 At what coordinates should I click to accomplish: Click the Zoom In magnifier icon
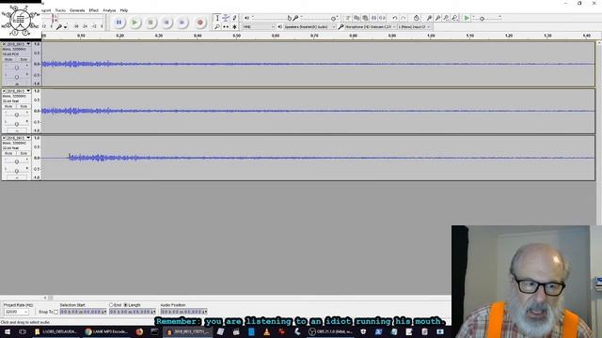pyautogui.click(x=429, y=18)
